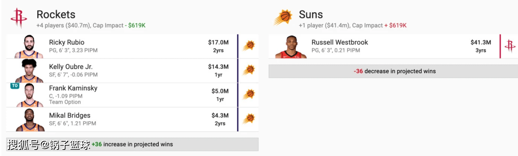
Task: Click Suns icon beside Frank Kaminsky
Action: point(249,94)
